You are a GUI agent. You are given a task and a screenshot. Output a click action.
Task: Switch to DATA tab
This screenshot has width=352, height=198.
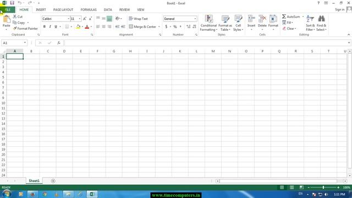point(108,10)
